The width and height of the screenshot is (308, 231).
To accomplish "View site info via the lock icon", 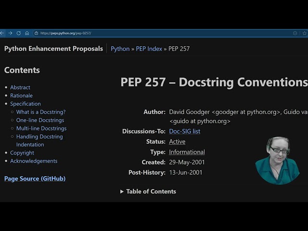I will 37,33.
